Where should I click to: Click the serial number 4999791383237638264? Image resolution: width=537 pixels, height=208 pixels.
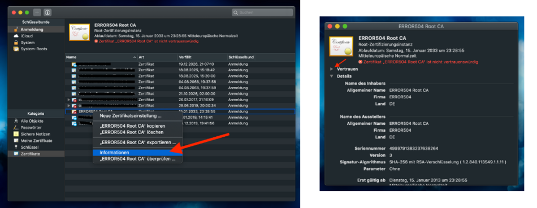pyautogui.click(x=414, y=149)
